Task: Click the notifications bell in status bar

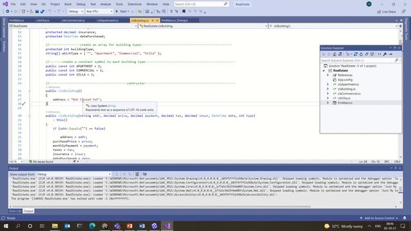Action: click(405, 218)
